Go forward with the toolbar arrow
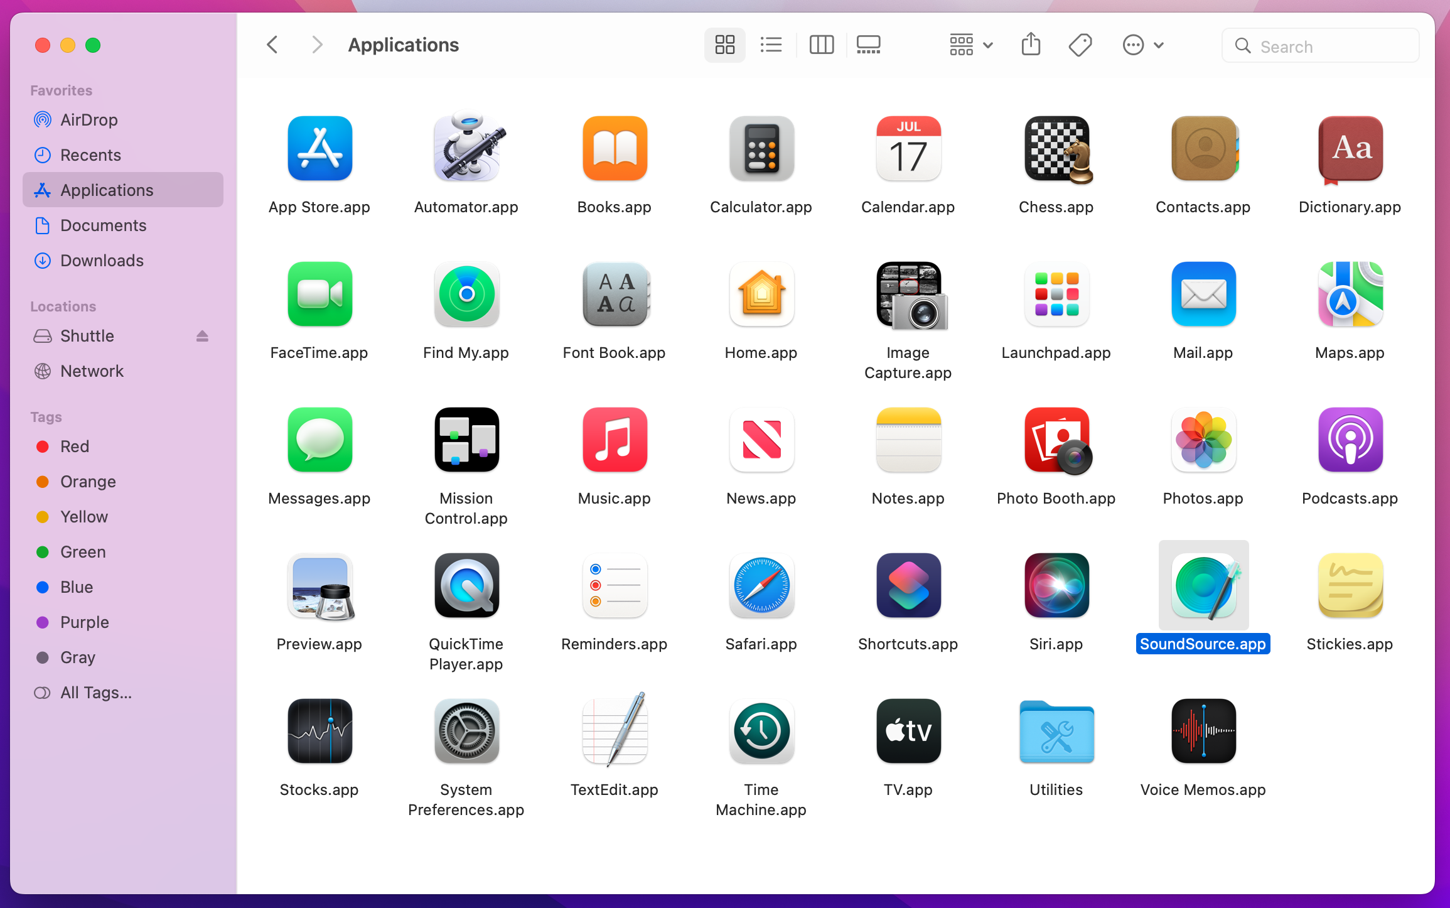The width and height of the screenshot is (1450, 908). [318, 45]
